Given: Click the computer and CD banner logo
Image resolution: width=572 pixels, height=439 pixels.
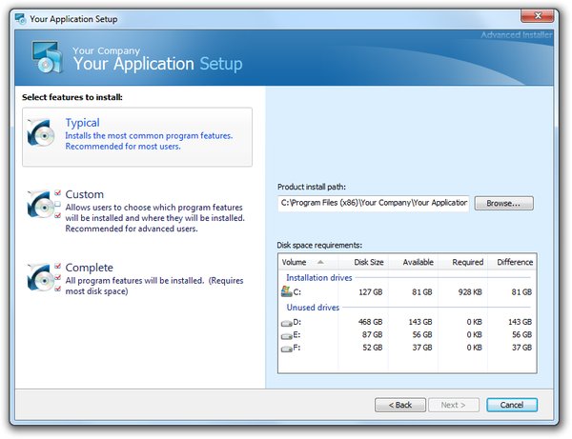Looking at the screenshot, I should pos(46,56).
